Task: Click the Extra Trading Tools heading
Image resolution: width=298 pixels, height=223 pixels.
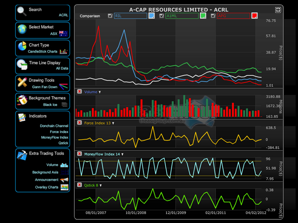Action: [47, 153]
